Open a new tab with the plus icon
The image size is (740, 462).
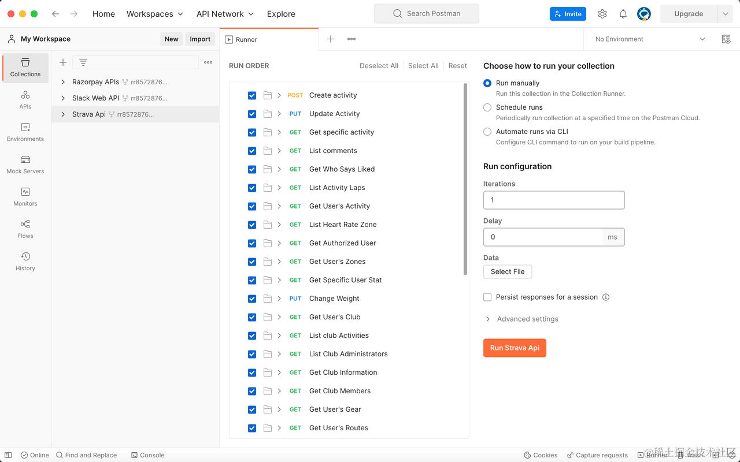coord(331,39)
